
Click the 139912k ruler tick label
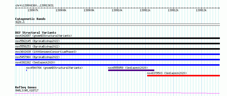[x=173, y=10]
